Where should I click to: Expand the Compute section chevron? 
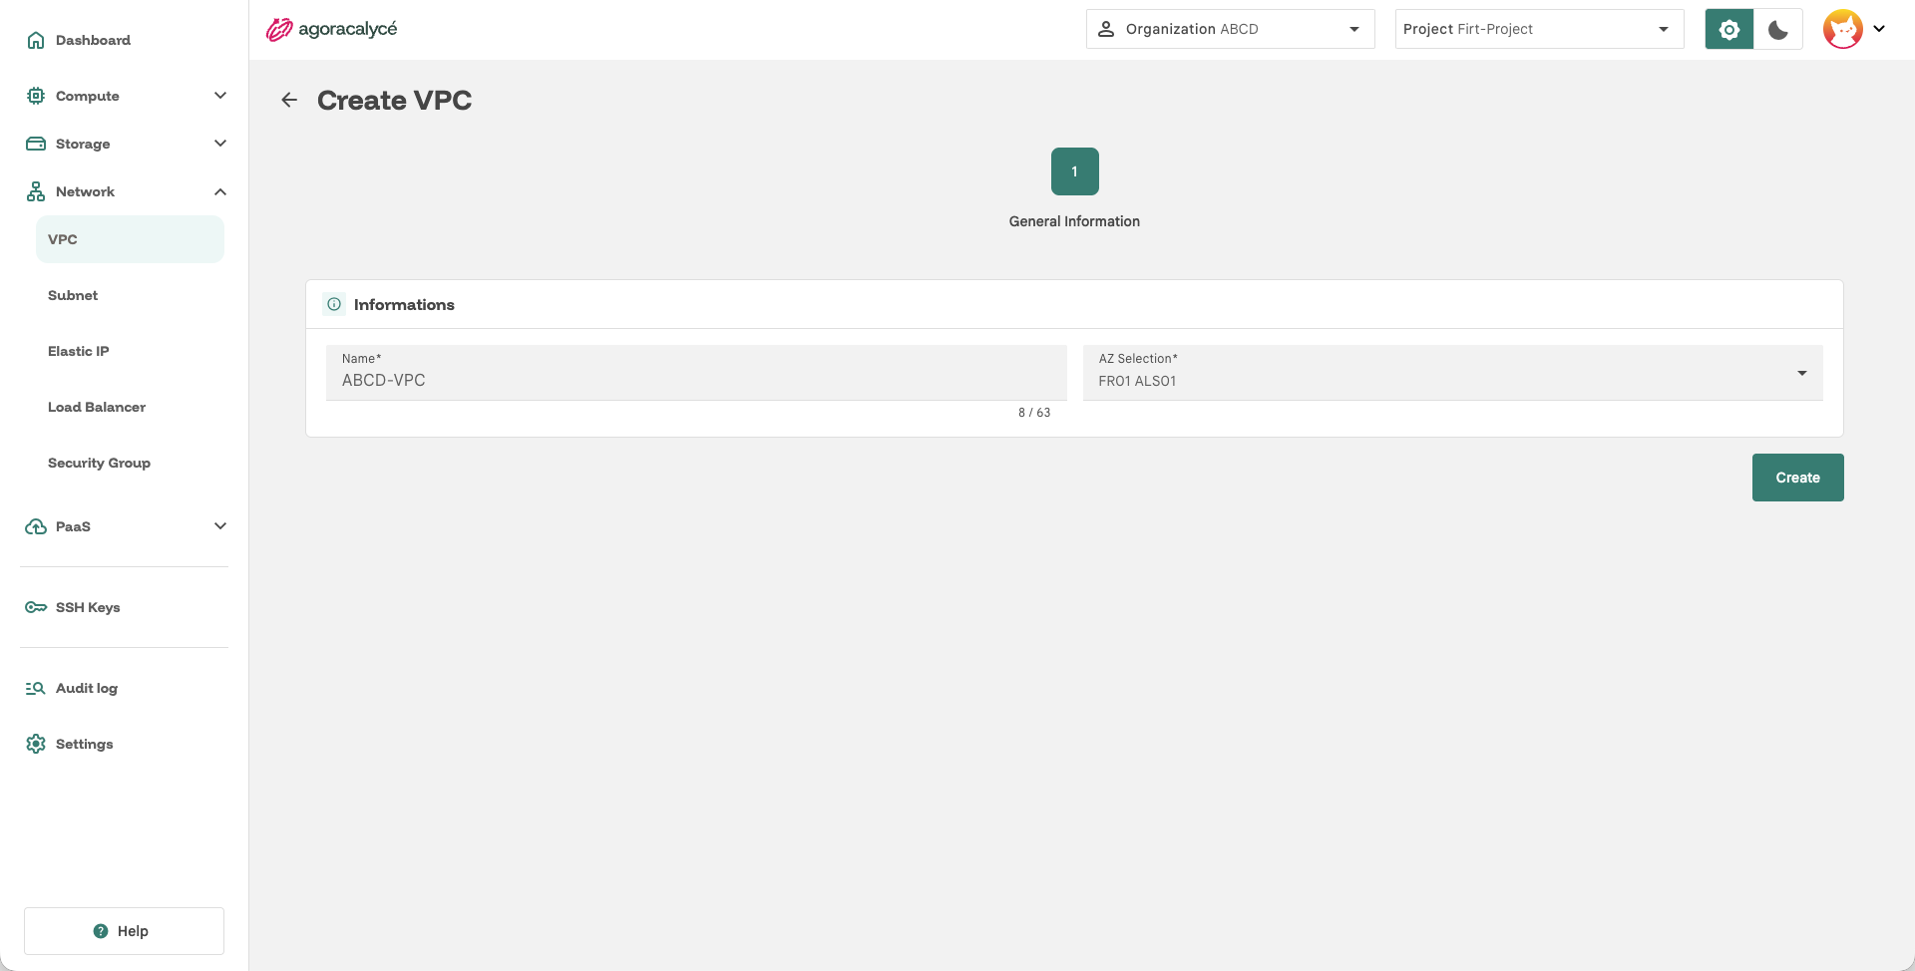coord(220,96)
